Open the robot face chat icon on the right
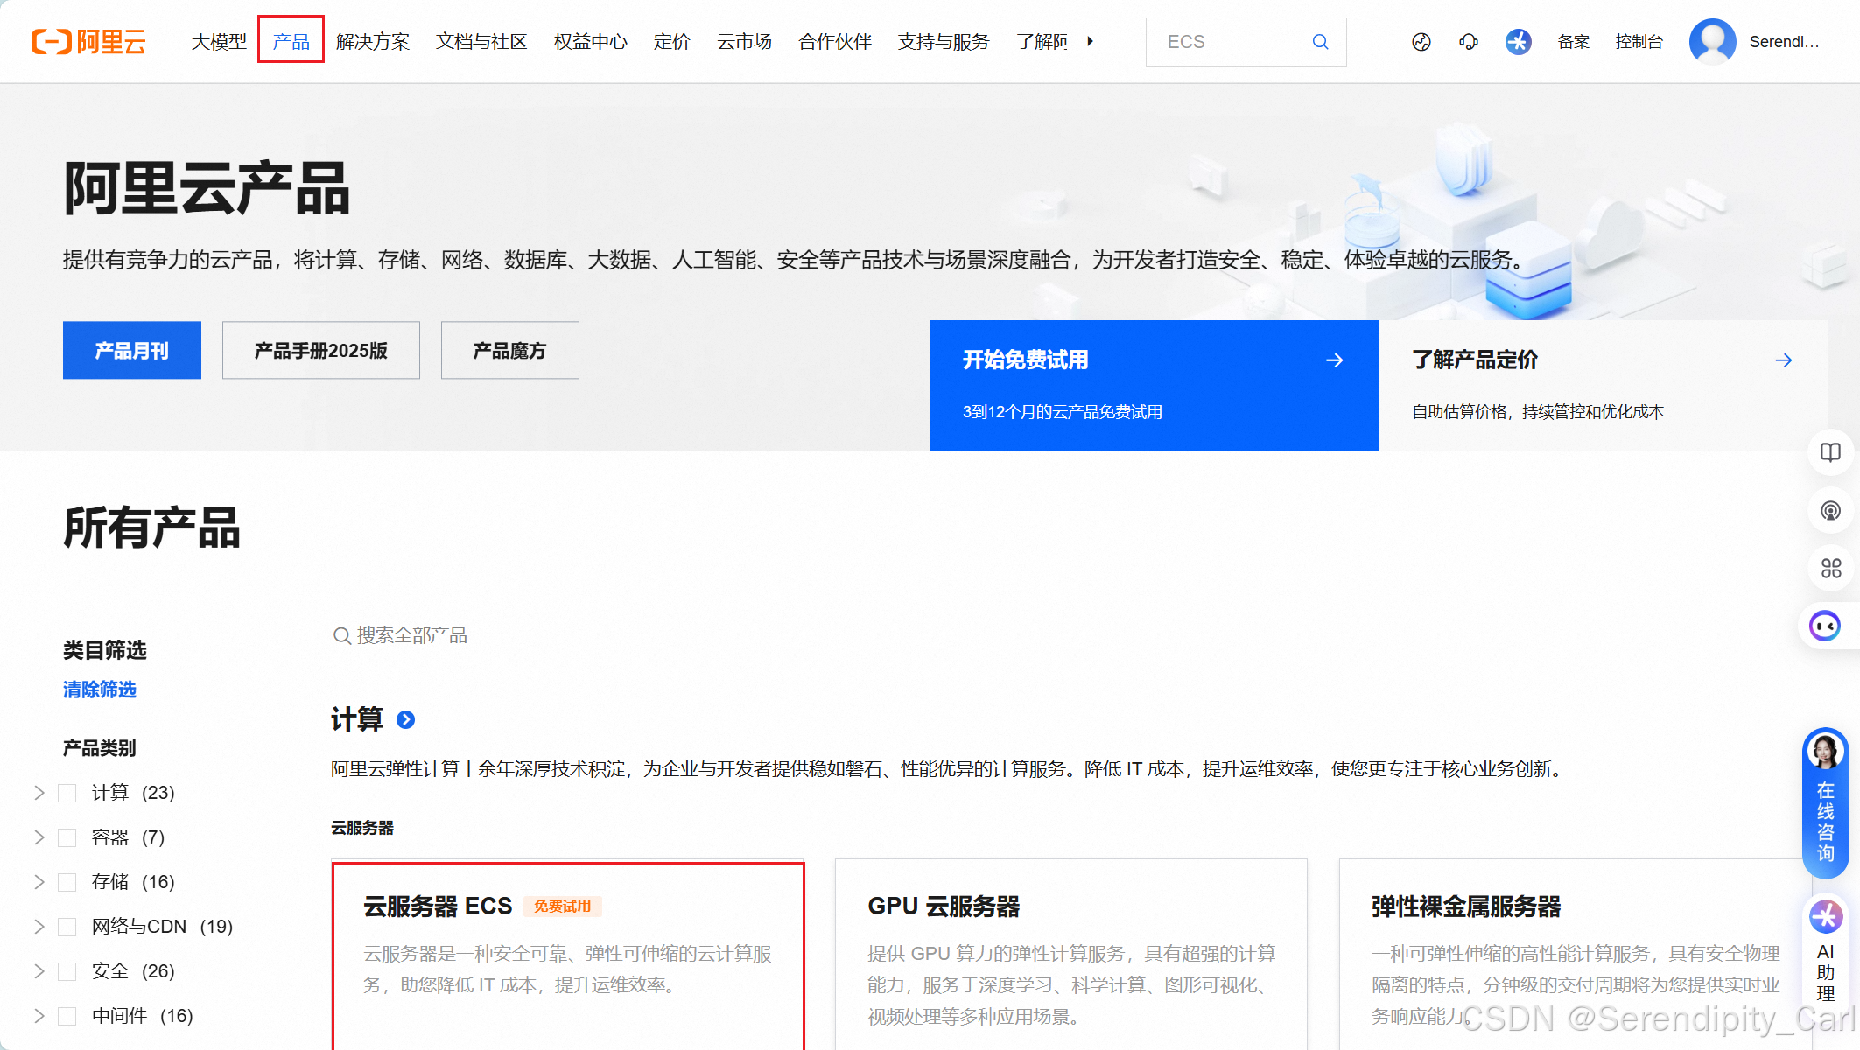This screenshot has width=1860, height=1050. point(1825,626)
